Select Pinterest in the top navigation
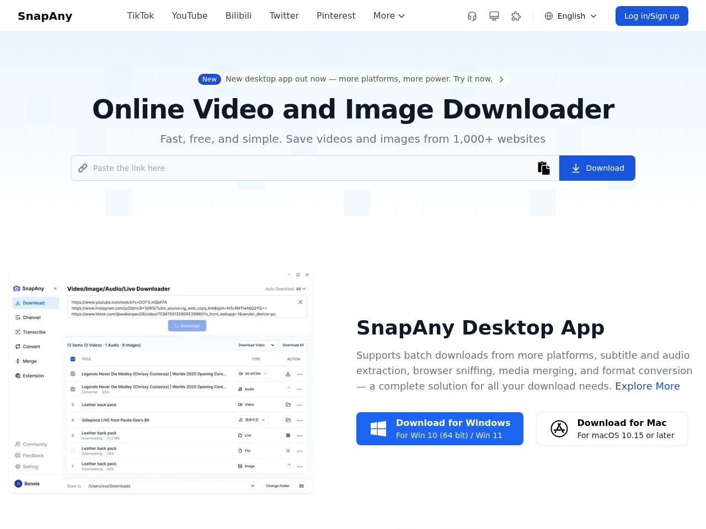The image size is (706, 529). click(336, 16)
